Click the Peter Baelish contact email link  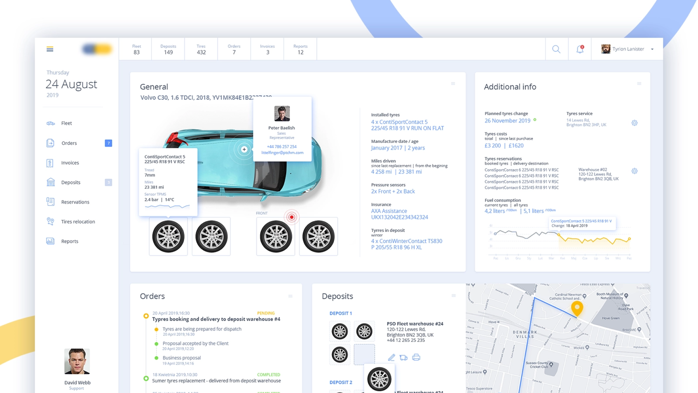282,153
